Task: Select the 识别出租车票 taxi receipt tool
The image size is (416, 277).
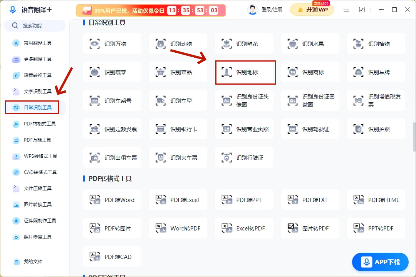Action: (112, 158)
